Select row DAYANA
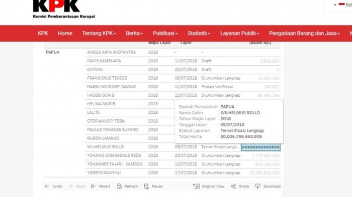 pos(95,69)
